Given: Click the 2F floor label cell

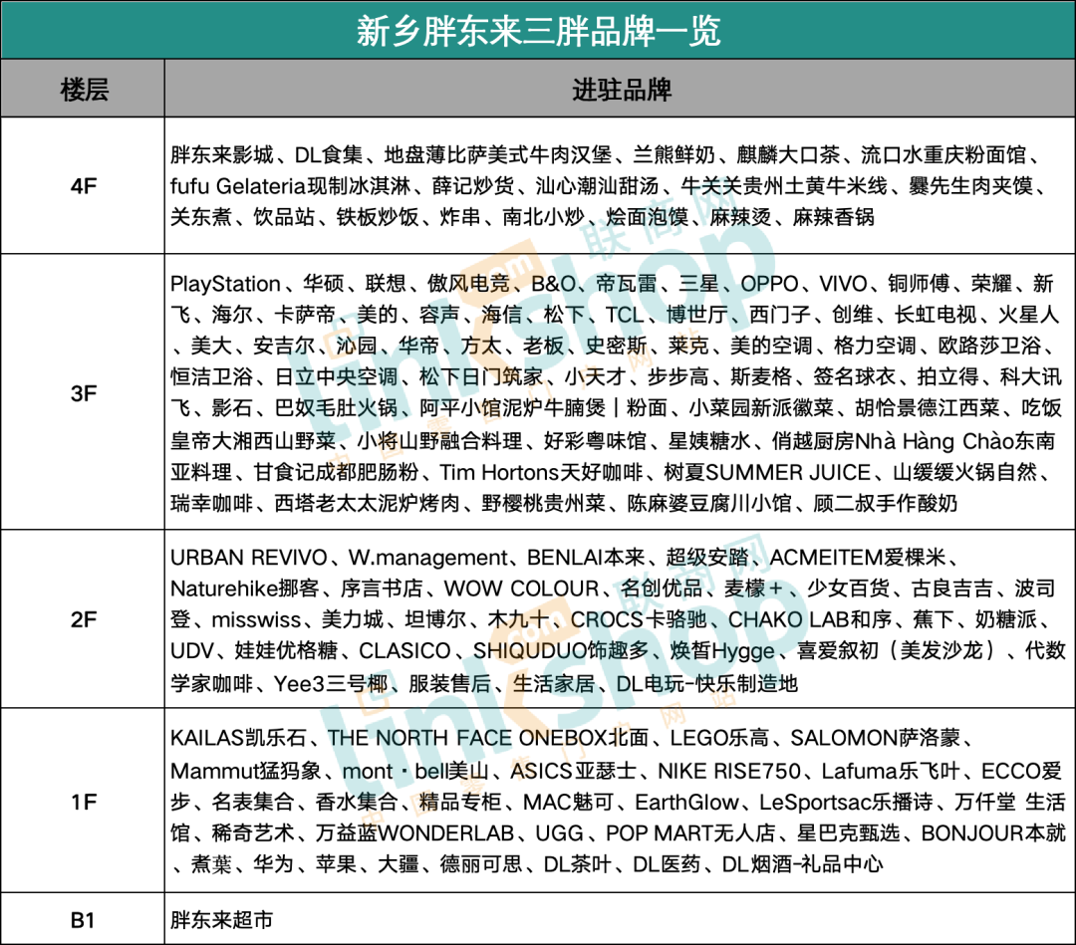Looking at the screenshot, I should [x=83, y=619].
